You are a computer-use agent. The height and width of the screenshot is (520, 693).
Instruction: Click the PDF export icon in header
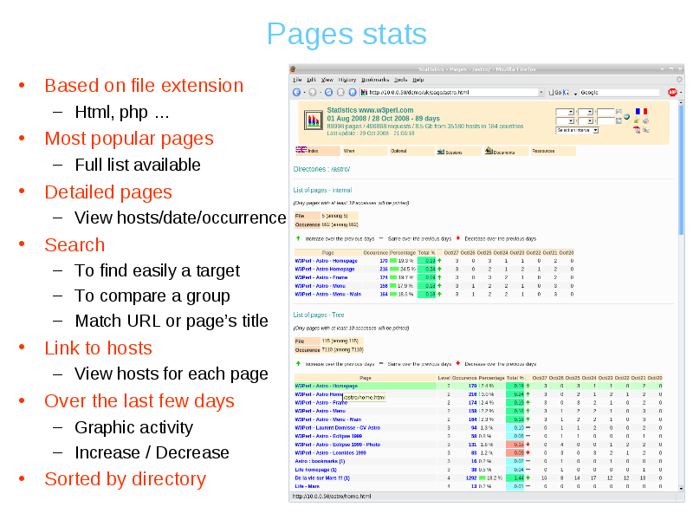click(636, 130)
